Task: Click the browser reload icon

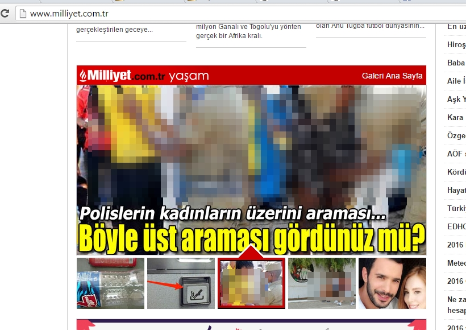Action: (5, 13)
